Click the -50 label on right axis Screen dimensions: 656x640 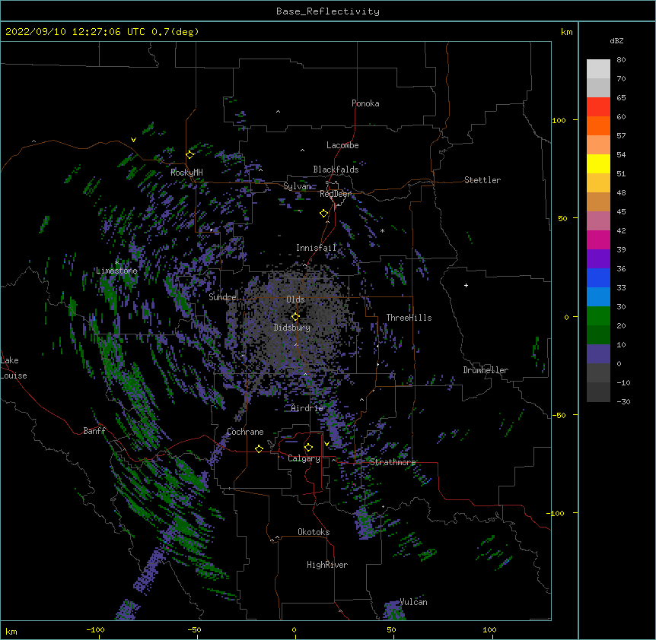click(559, 415)
